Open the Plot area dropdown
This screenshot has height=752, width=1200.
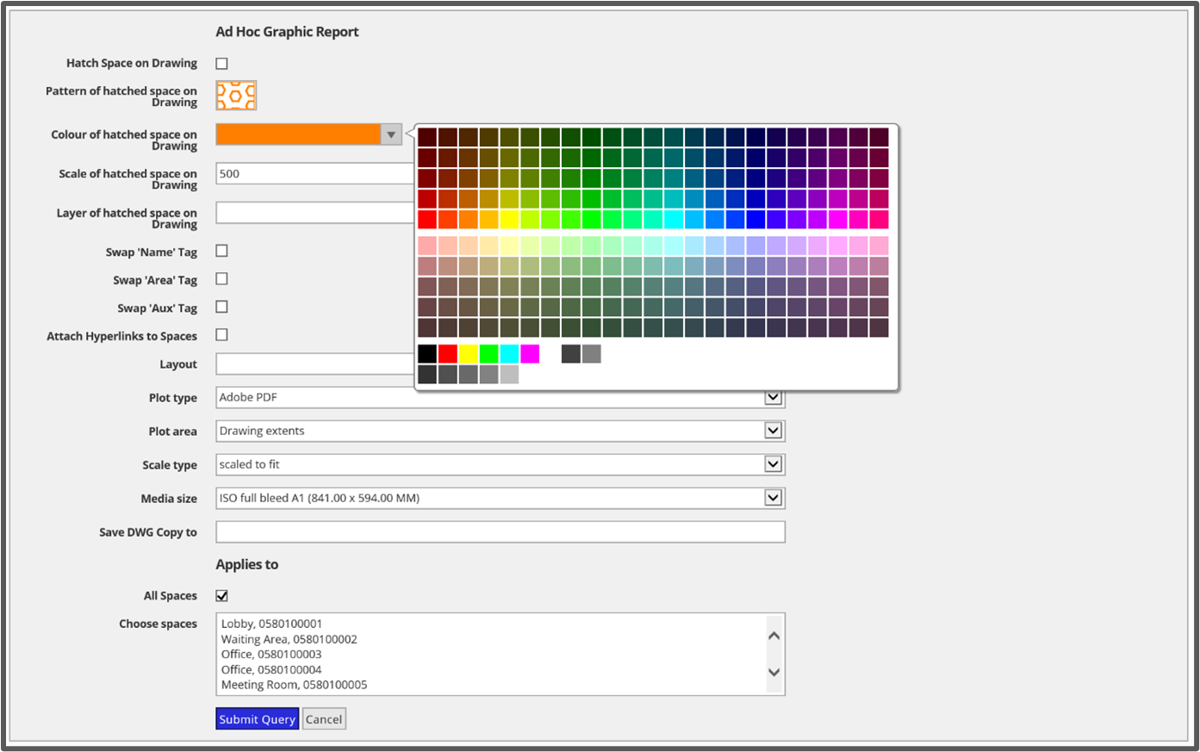pos(773,431)
